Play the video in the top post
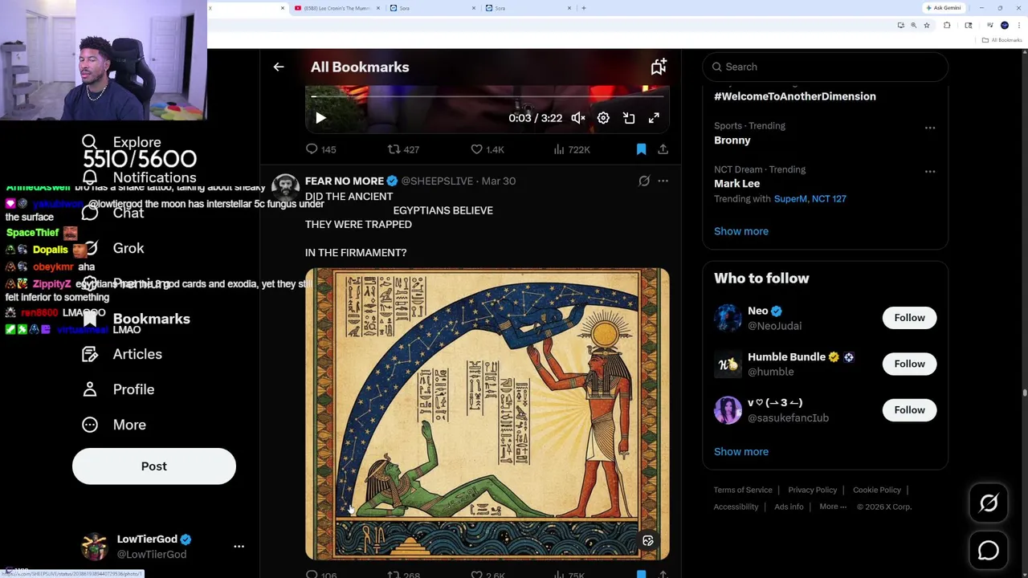 point(320,118)
